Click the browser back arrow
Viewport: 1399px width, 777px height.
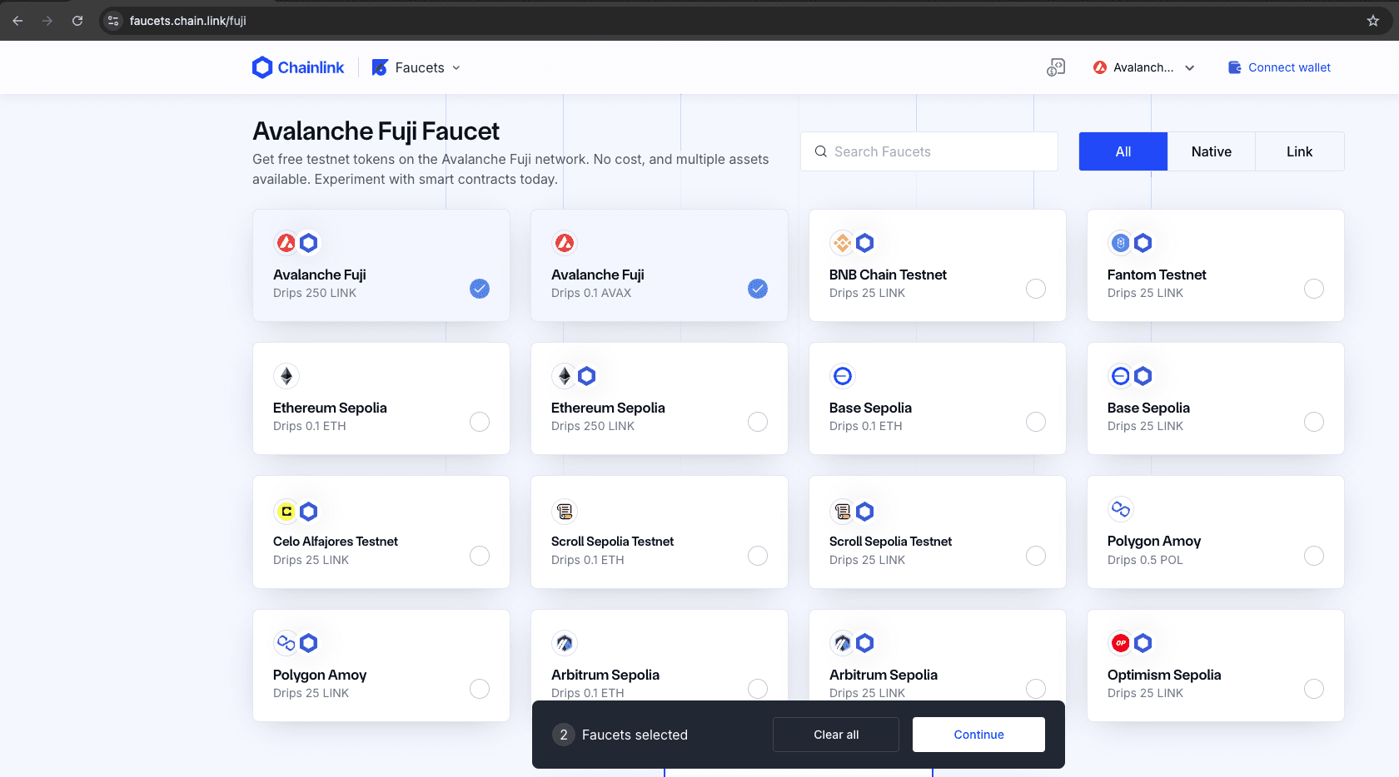click(17, 21)
